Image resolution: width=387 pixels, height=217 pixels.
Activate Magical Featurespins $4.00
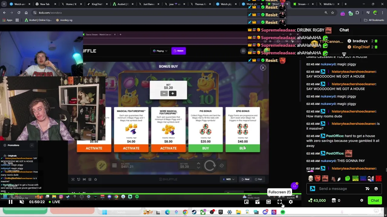131,148
